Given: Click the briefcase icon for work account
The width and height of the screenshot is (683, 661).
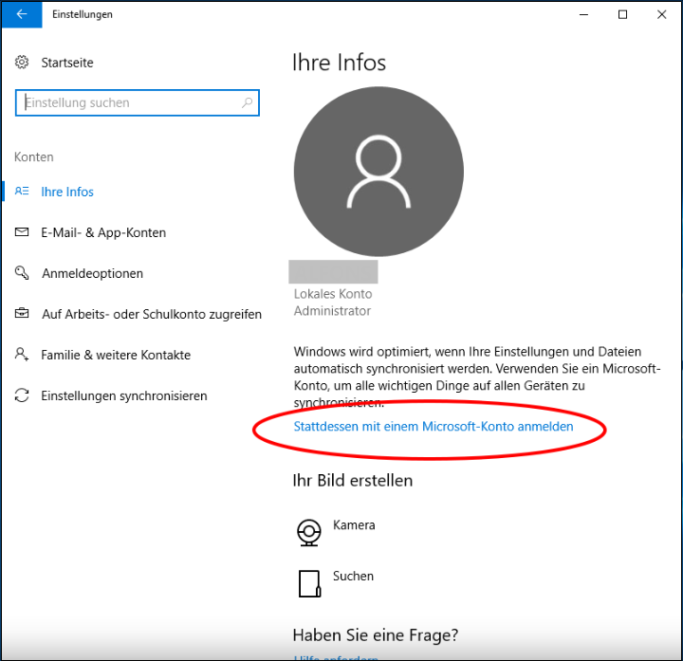Looking at the screenshot, I should [22, 313].
